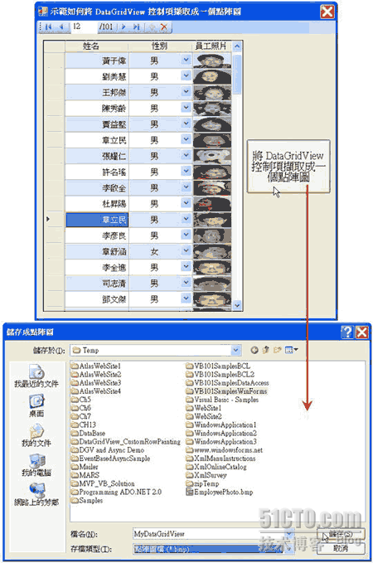Click the 取消 cancel button
The width and height of the screenshot is (373, 563).
(x=341, y=548)
